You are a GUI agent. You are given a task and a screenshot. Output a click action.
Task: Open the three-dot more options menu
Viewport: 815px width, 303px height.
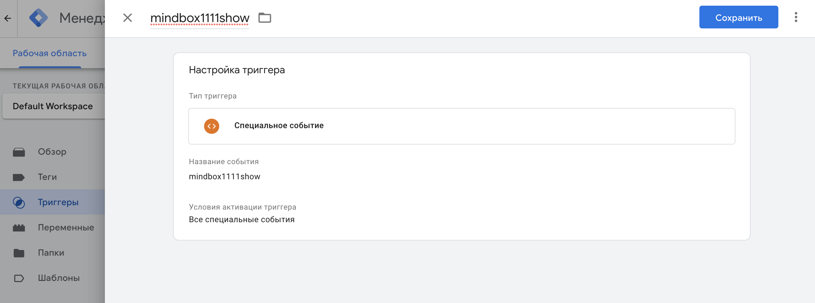796,17
